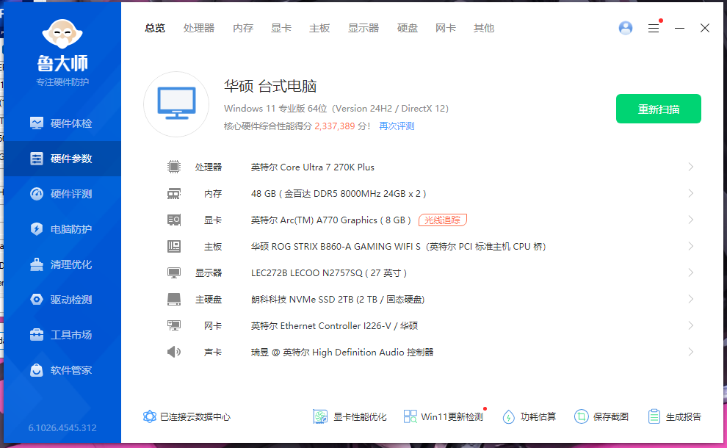The height and width of the screenshot is (448, 727).
Task: Click LEC272B LECOO N2757SQ text
Action: coord(329,272)
